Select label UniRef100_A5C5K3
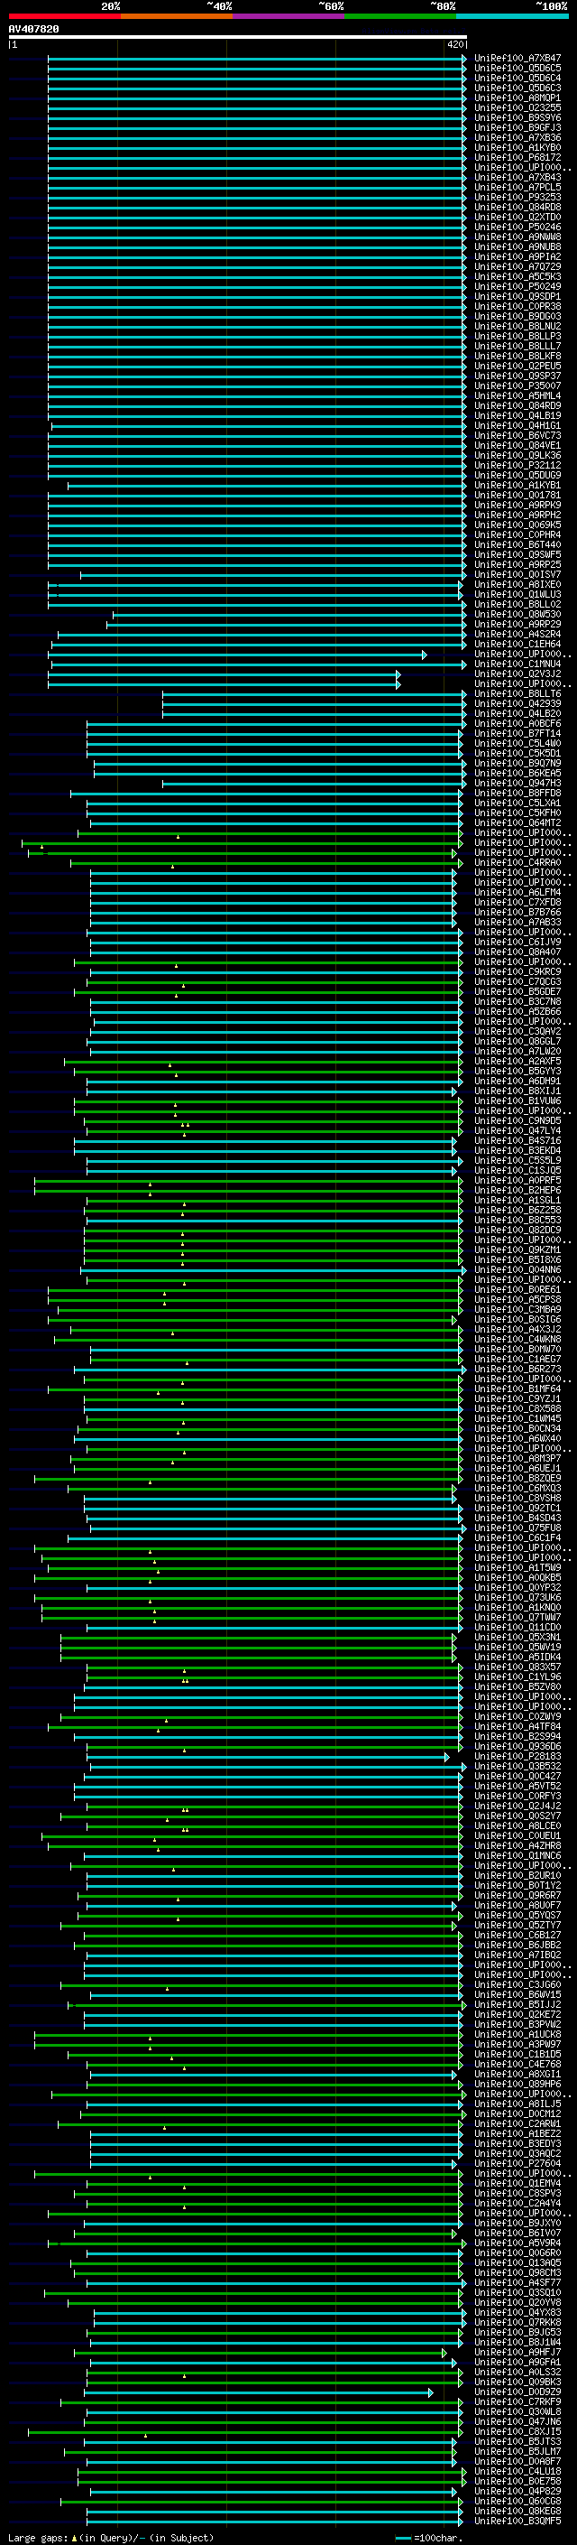Image resolution: width=577 pixels, height=2545 pixels. click(517, 276)
